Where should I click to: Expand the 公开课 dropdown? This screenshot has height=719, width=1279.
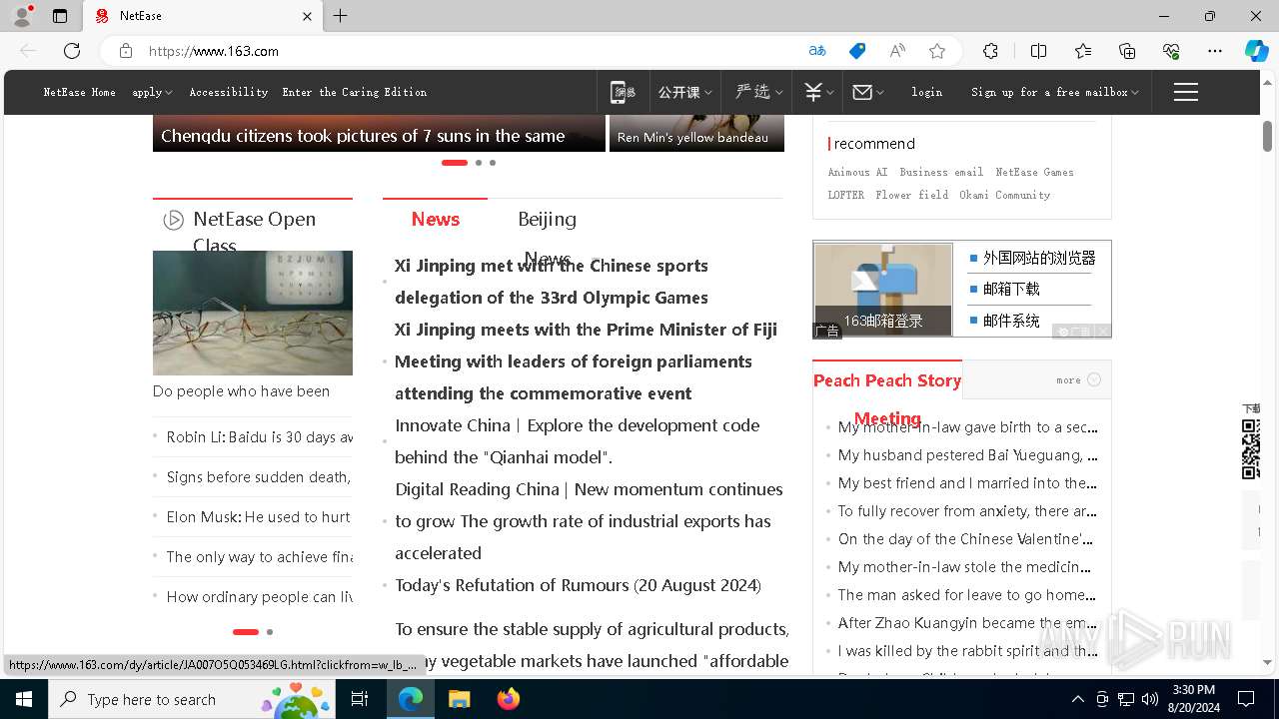click(x=685, y=92)
